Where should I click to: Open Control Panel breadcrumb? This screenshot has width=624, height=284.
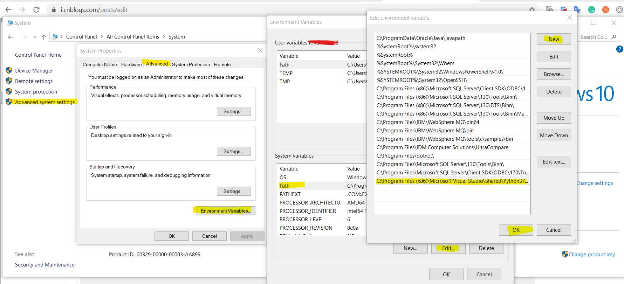coord(81,37)
